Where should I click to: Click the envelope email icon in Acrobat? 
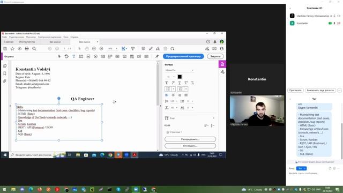point(214,49)
